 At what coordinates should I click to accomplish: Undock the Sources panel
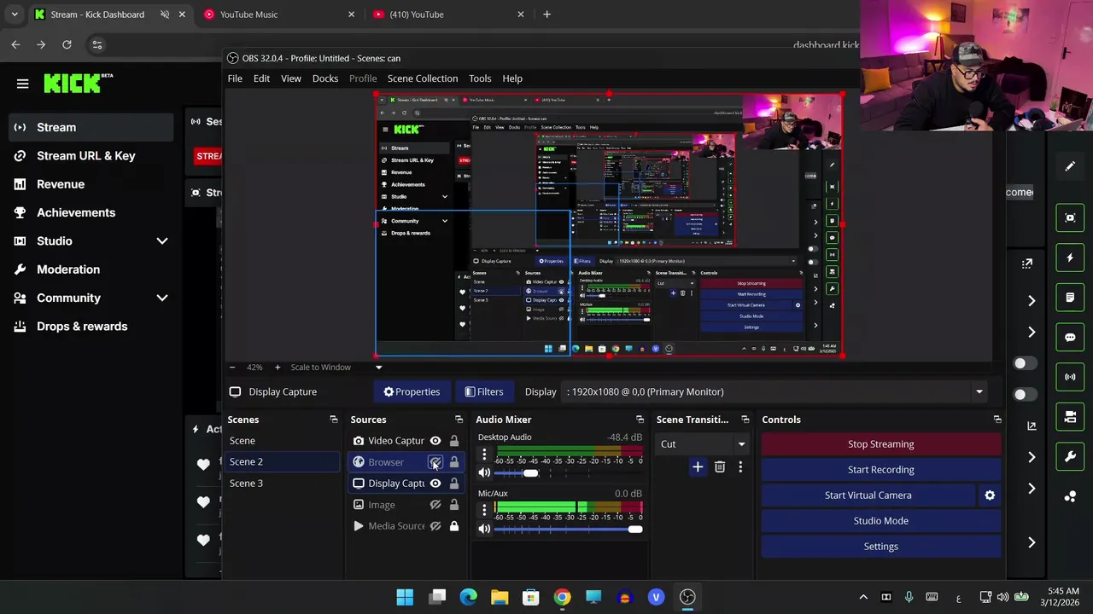pyautogui.click(x=459, y=420)
